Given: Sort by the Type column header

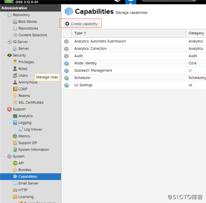Looking at the screenshot, I should (129, 33).
